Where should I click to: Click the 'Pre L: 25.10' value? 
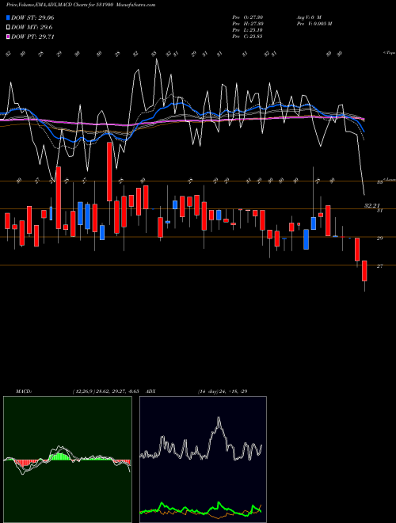coord(248,30)
